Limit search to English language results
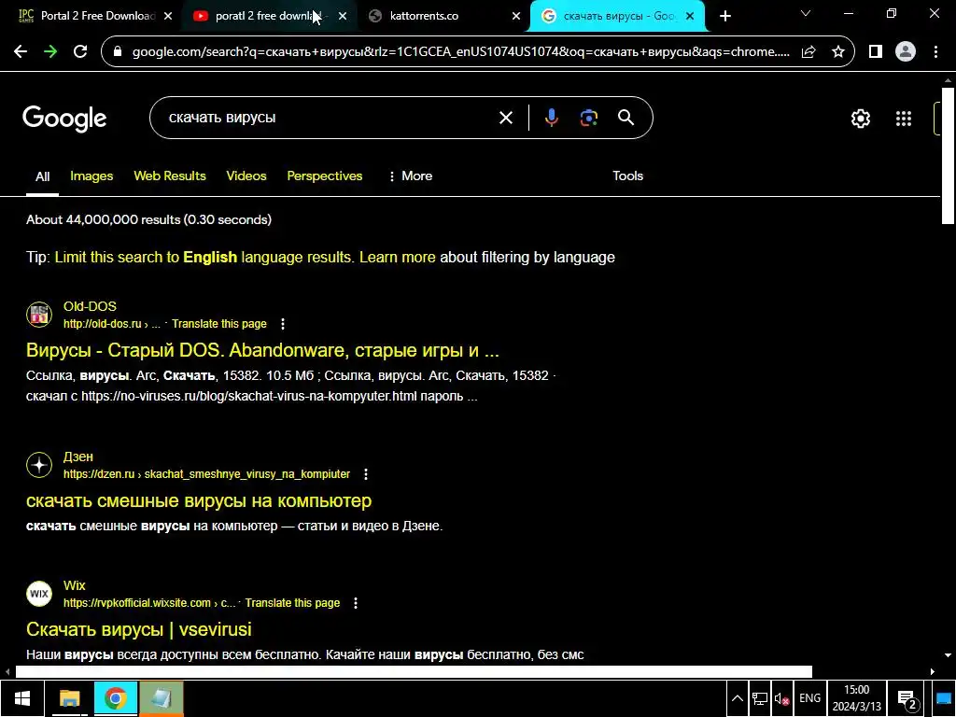The image size is (956, 717). (x=204, y=258)
